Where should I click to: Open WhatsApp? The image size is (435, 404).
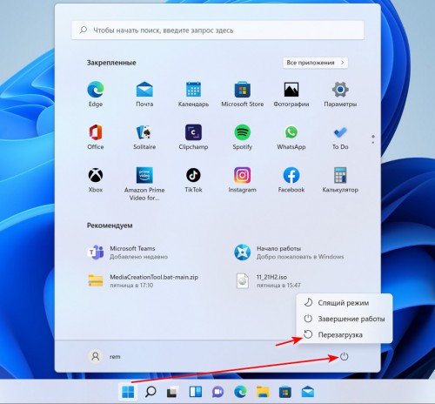[291, 137]
